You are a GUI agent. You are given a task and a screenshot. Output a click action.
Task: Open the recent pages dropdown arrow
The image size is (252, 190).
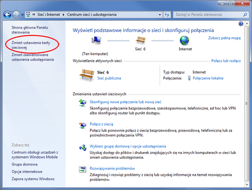(22, 15)
